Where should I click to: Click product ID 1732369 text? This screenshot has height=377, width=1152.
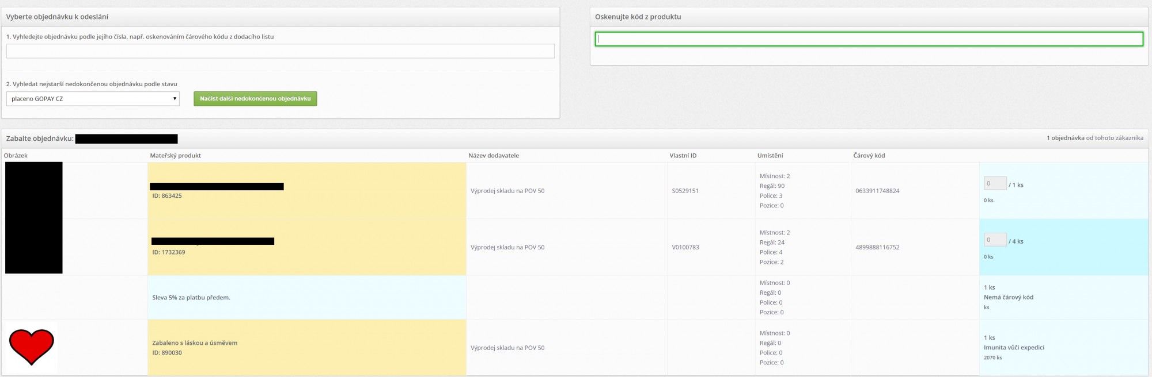coord(169,252)
